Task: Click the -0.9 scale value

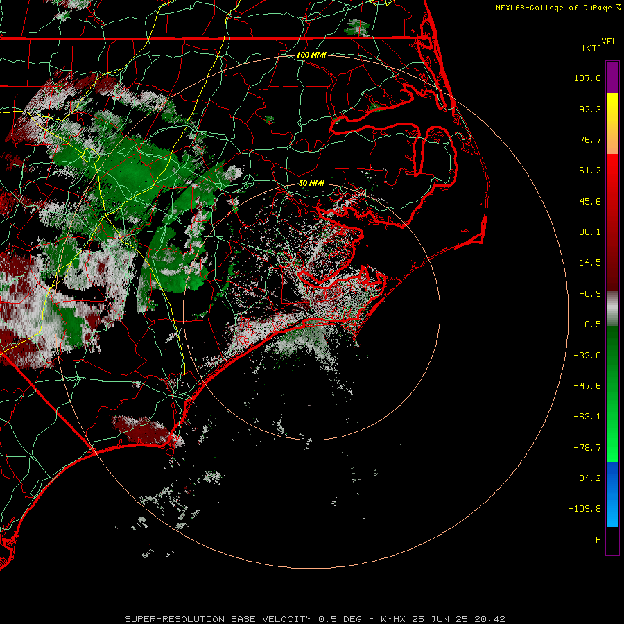Action: (590, 294)
